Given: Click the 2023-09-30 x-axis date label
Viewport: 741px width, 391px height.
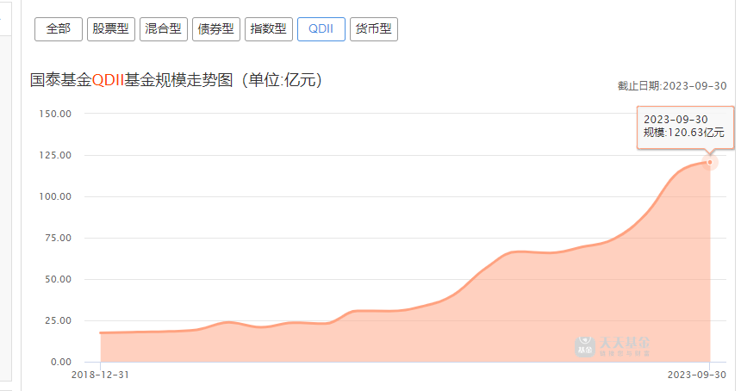Looking at the screenshot, I should pos(696,375).
